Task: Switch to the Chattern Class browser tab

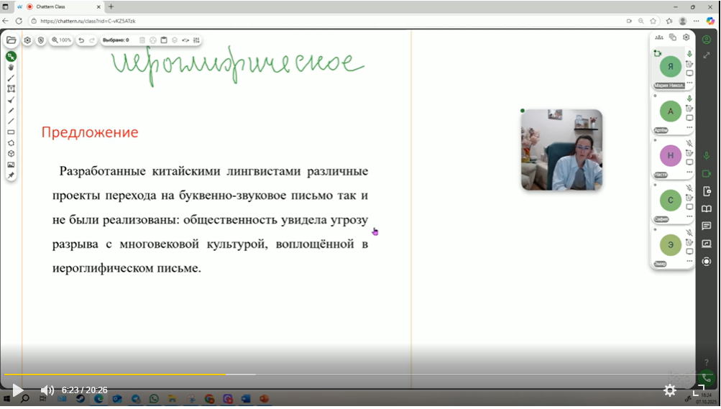Action: coord(59,7)
